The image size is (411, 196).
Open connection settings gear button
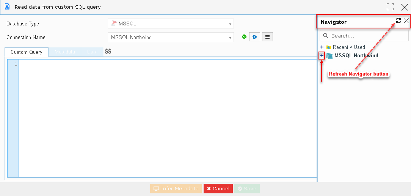(254, 37)
